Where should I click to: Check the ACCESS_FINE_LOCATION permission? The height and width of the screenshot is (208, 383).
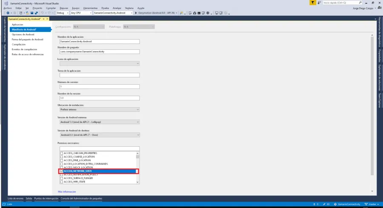(62, 160)
